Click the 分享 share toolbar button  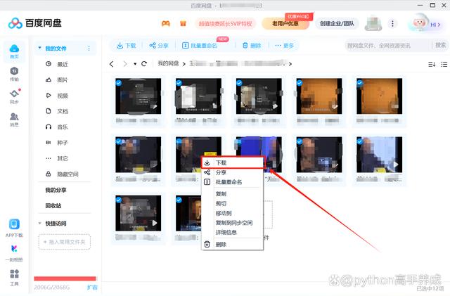tap(158, 46)
